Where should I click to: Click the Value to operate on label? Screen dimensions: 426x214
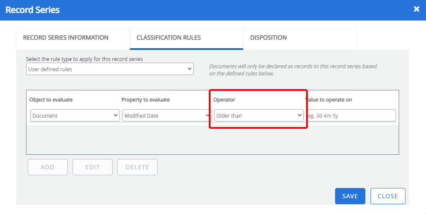pyautogui.click(x=330, y=100)
